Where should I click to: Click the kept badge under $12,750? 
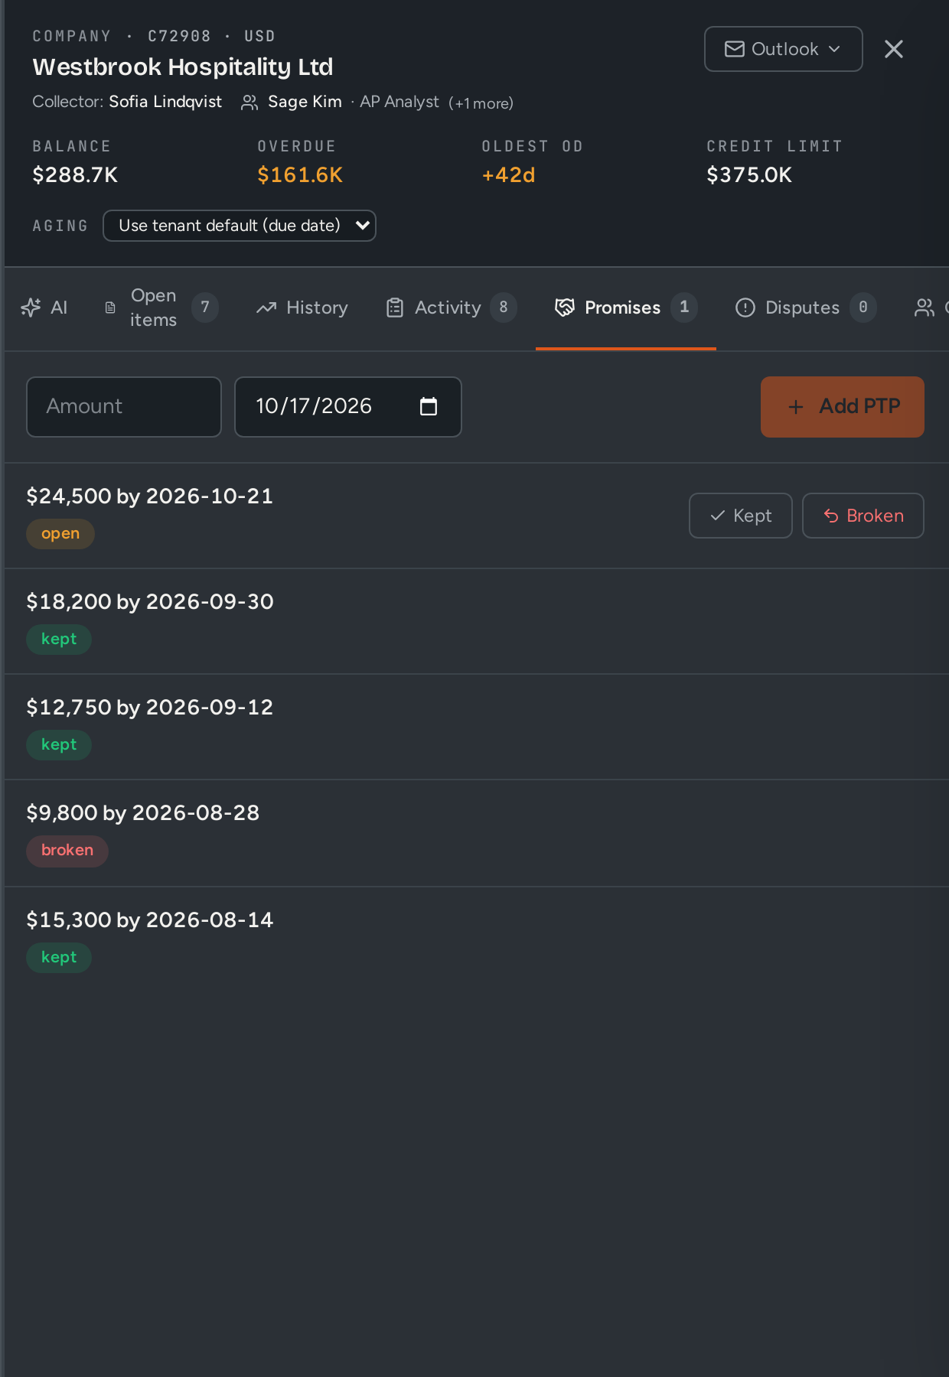[x=59, y=745]
